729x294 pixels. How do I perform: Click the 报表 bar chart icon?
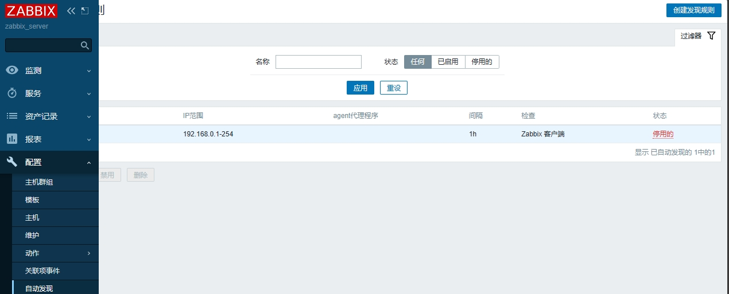pos(12,139)
